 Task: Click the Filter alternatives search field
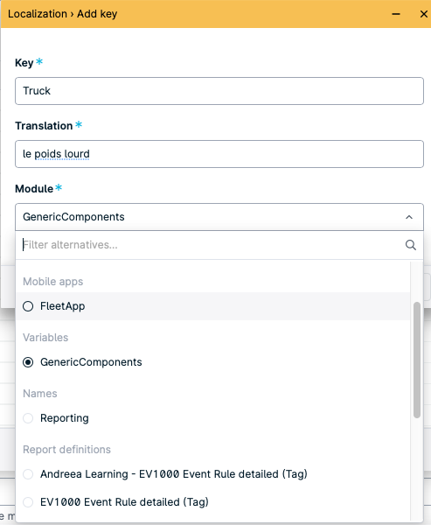[x=212, y=245]
